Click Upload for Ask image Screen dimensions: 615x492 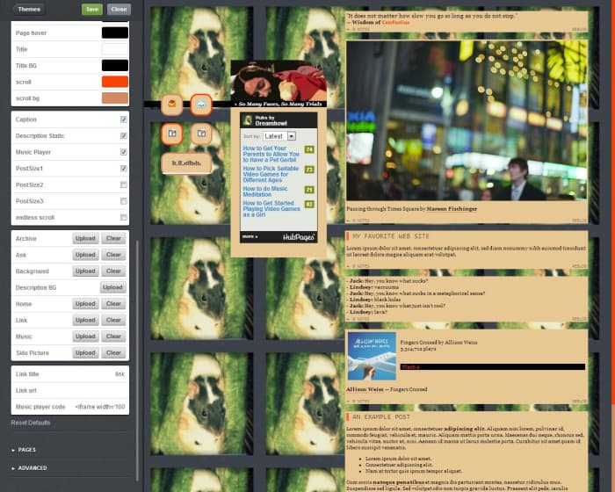[x=85, y=255]
